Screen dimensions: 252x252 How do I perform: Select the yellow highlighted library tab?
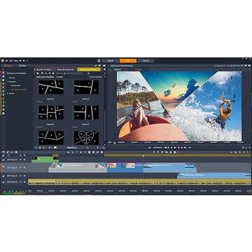tap(89, 69)
